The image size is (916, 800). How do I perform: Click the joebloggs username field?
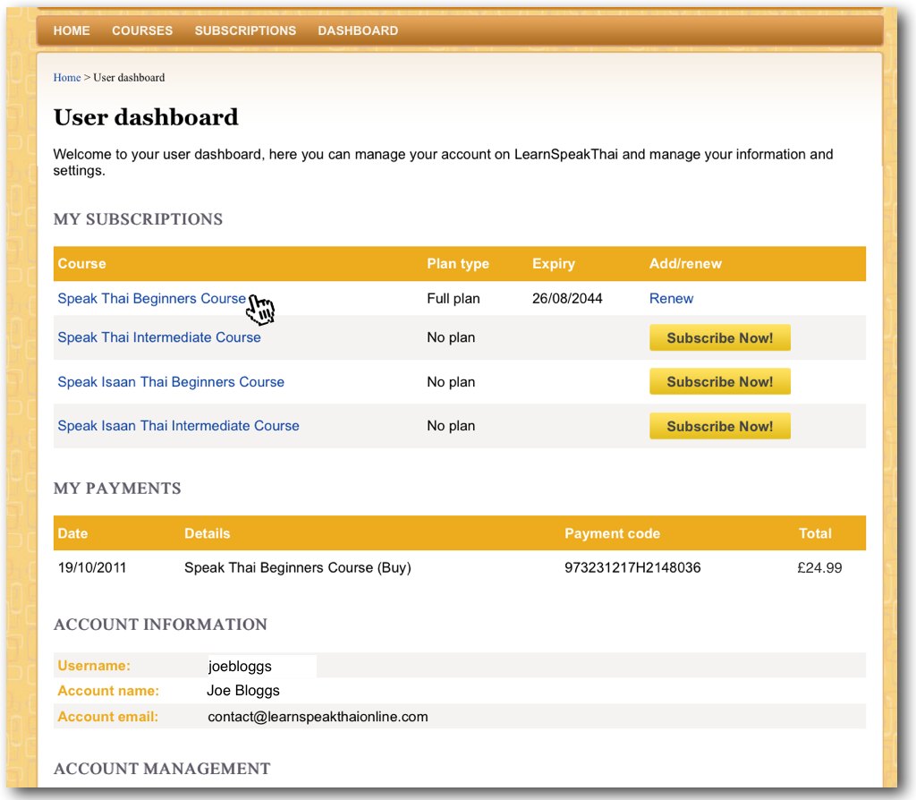[259, 666]
